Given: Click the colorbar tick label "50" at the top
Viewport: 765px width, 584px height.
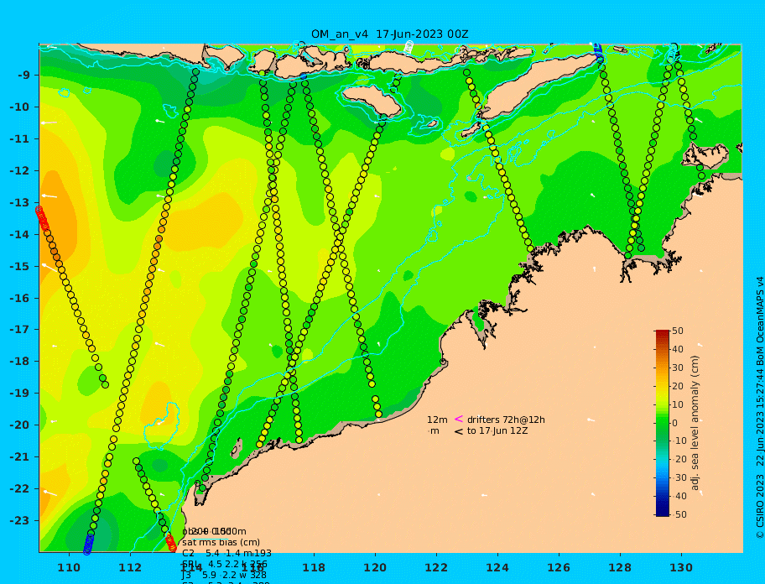Looking at the screenshot, I should 678,331.
